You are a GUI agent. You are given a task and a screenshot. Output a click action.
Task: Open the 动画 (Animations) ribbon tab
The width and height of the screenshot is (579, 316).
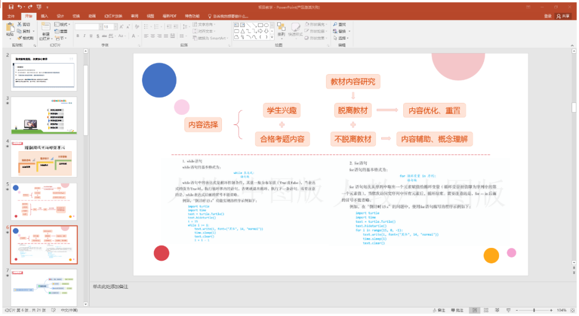pos(92,16)
